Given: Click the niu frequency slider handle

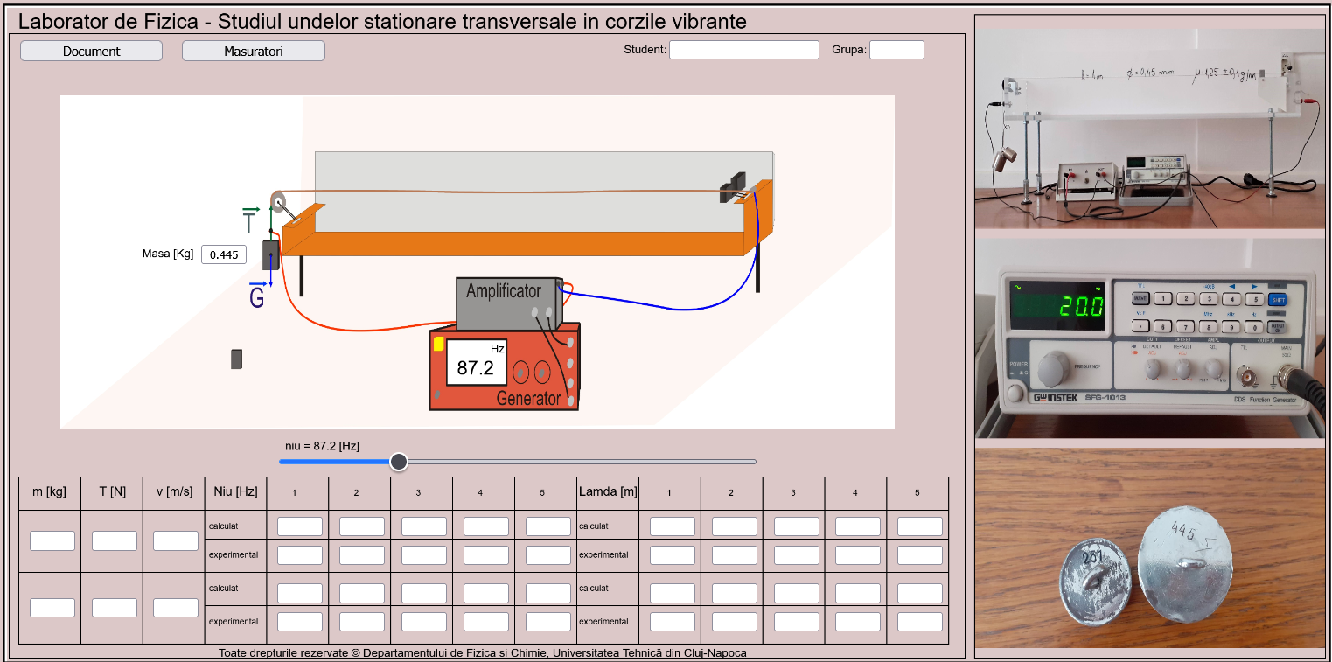Looking at the screenshot, I should (x=399, y=462).
